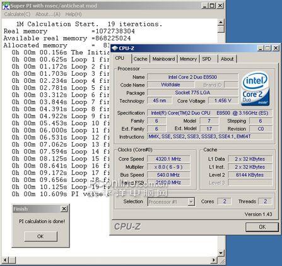Close the Finish dialog with X
The width and height of the screenshot is (282, 266).
pyautogui.click(x=64, y=209)
